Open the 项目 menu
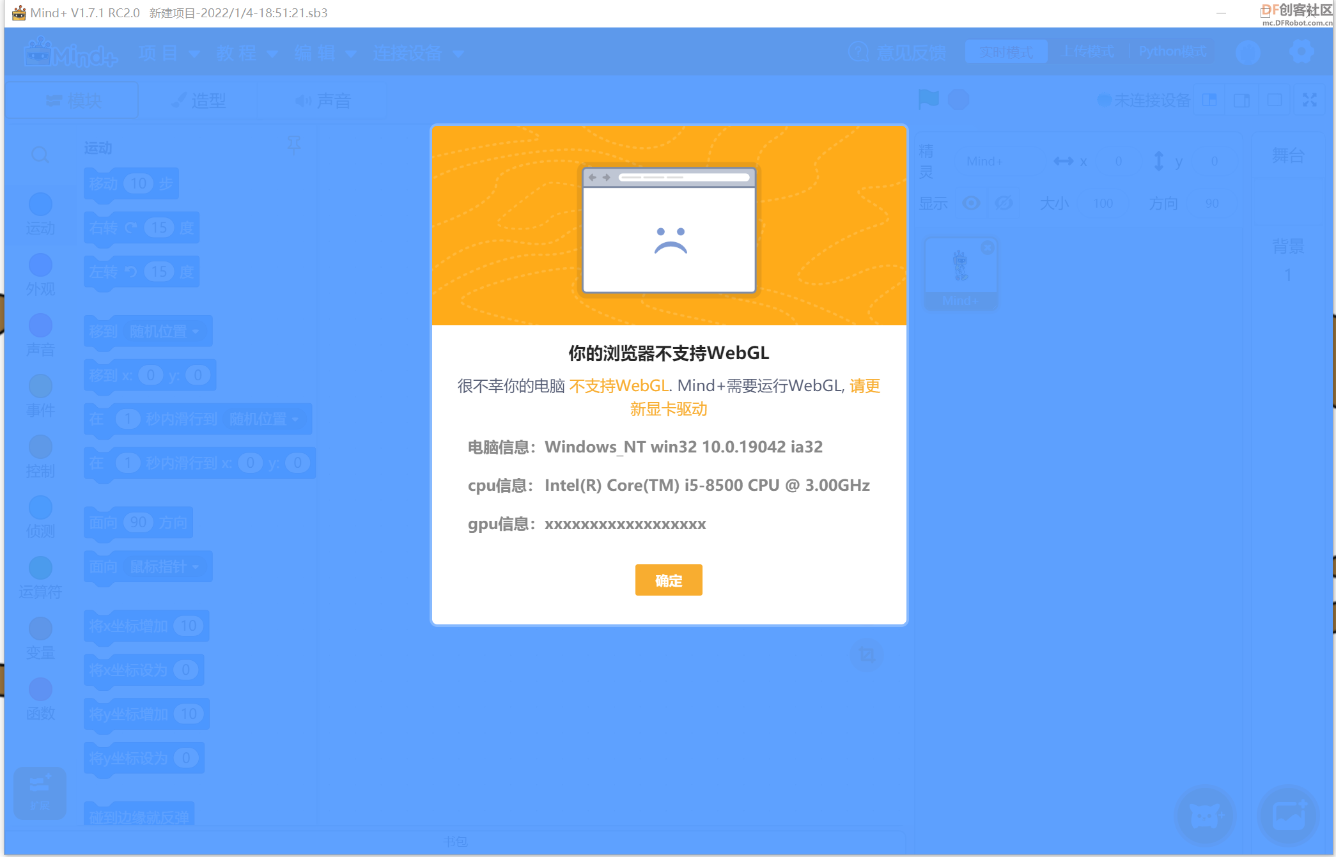This screenshot has height=857, width=1336. (169, 53)
